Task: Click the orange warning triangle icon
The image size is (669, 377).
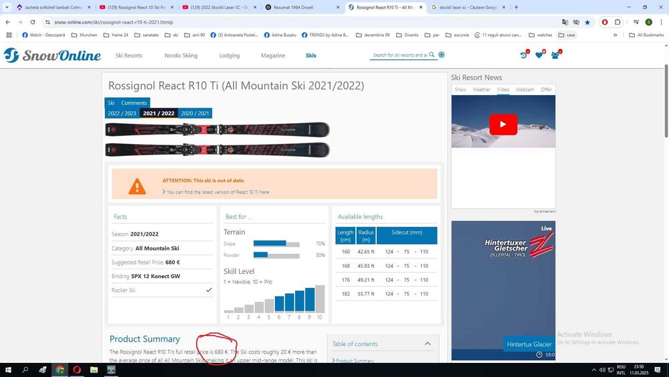Action: (x=137, y=187)
